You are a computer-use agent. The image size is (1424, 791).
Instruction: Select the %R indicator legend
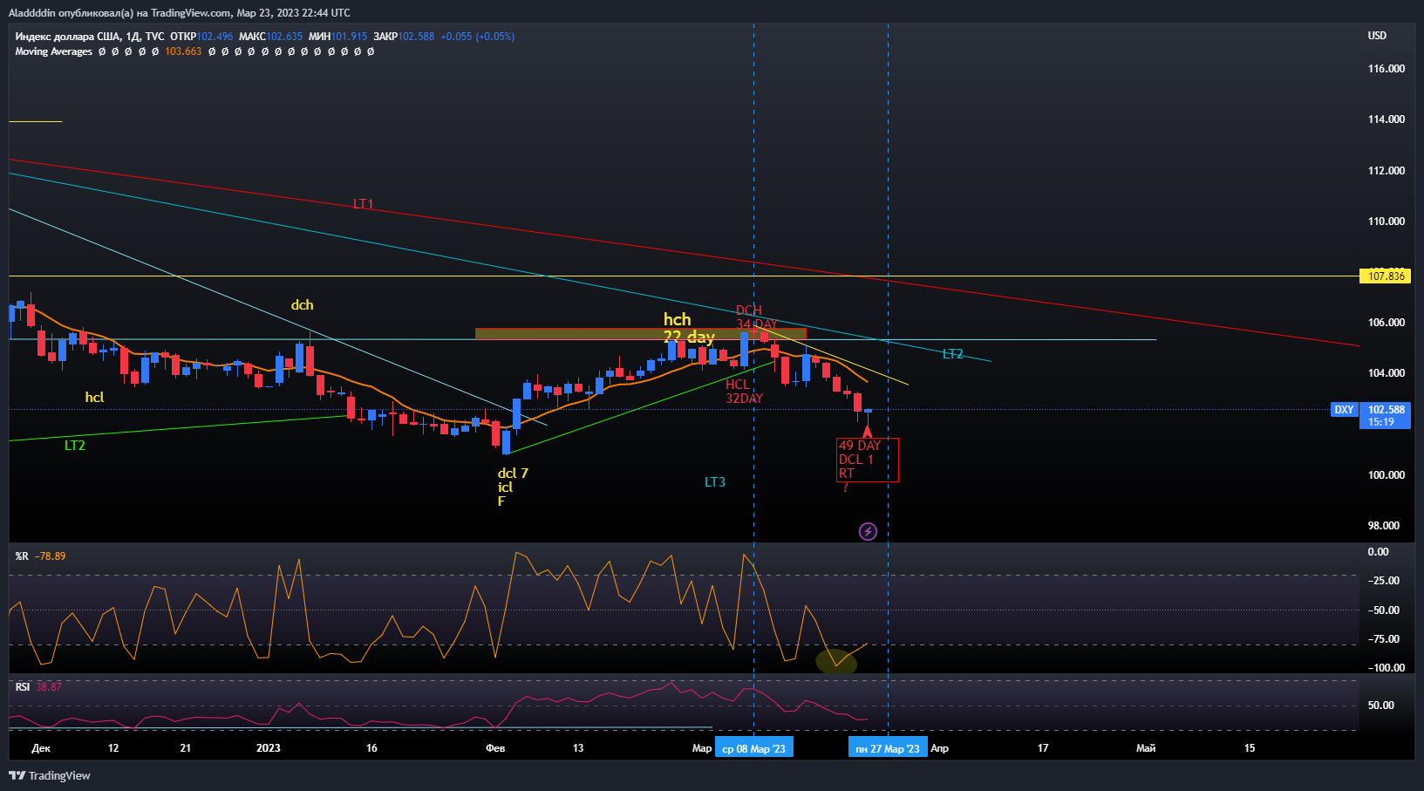click(x=22, y=556)
